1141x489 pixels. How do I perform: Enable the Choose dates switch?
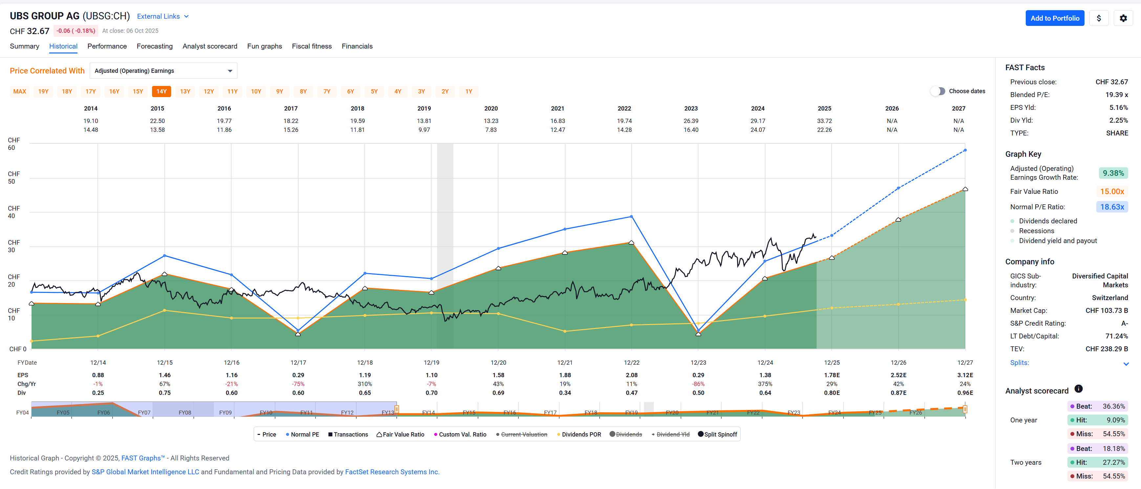938,91
